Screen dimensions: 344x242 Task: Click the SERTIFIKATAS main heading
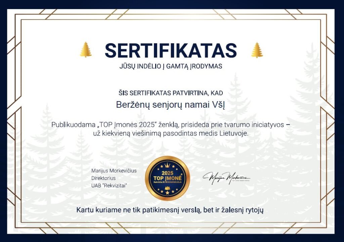[171, 50]
